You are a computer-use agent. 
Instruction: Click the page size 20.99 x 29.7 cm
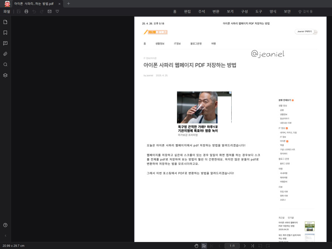click(x=14, y=246)
